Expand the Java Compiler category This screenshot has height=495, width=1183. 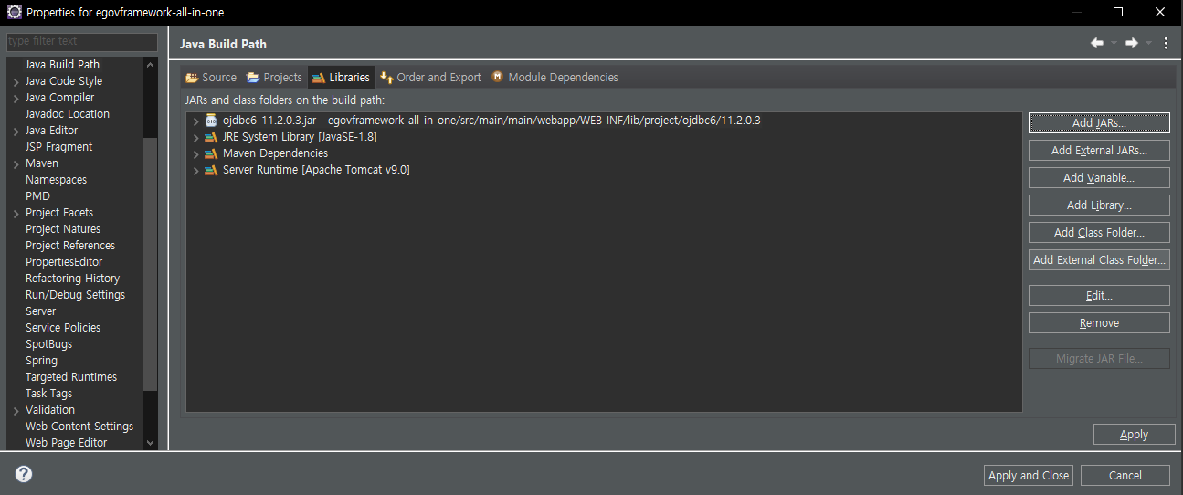(x=16, y=98)
